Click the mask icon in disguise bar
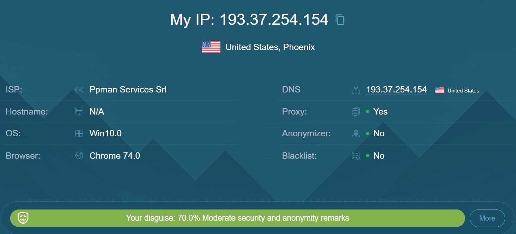This screenshot has height=234, width=516. click(x=23, y=218)
